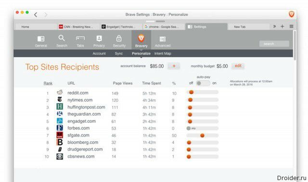Switch to the New Tab tab
The height and width of the screenshot is (182, 308).
pyautogui.click(x=248, y=26)
